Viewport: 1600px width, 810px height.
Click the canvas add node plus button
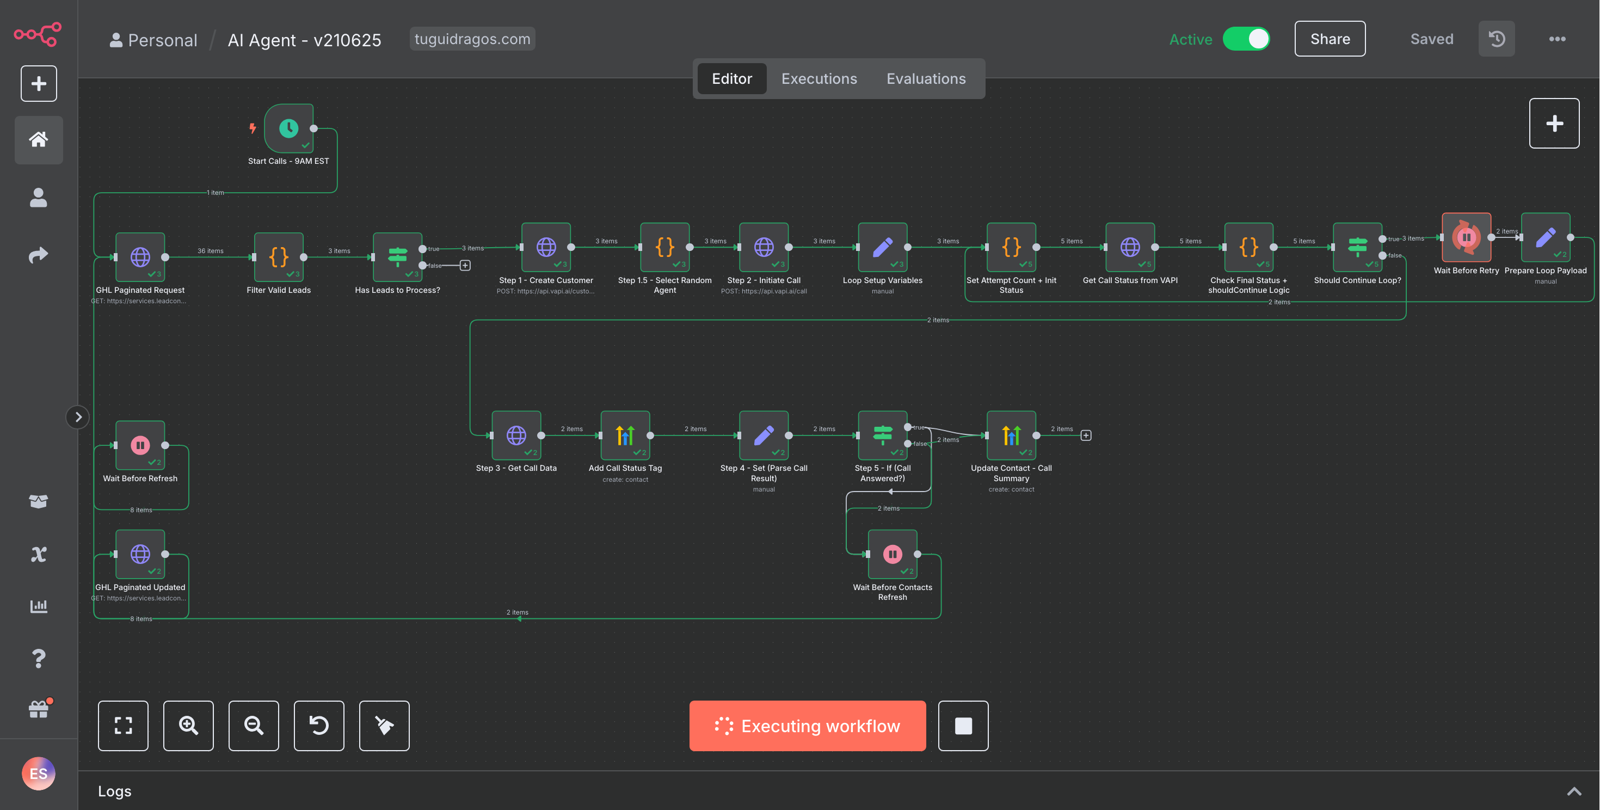[x=1554, y=123]
